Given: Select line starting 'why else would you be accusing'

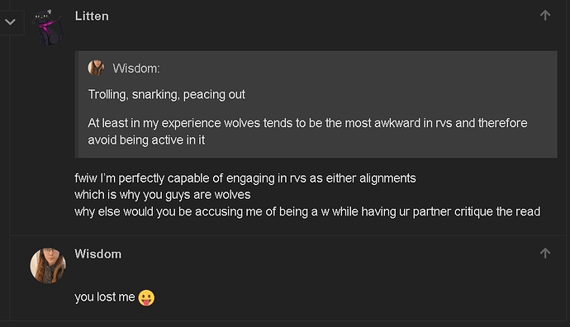Looking at the screenshot, I should (x=307, y=211).
